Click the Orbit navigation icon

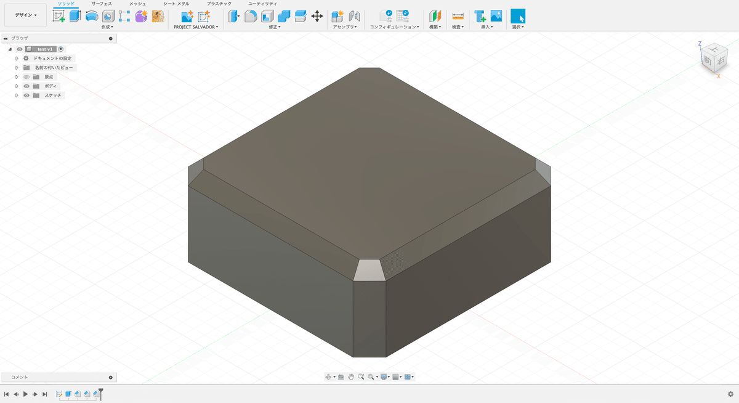pos(329,377)
